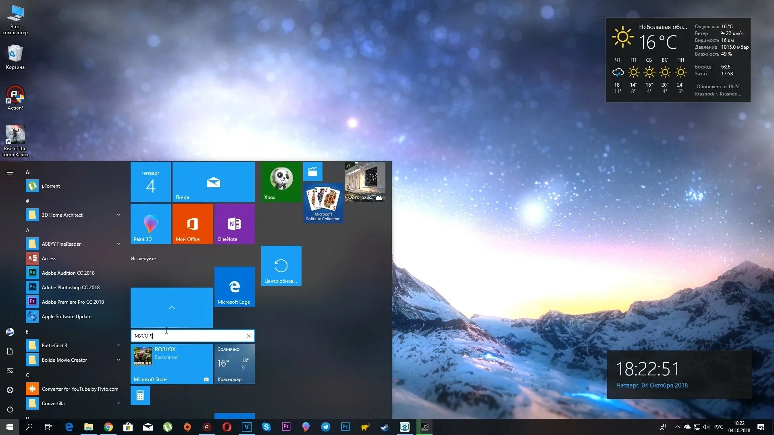Open Pictures from the Start menu rail

pos(10,371)
